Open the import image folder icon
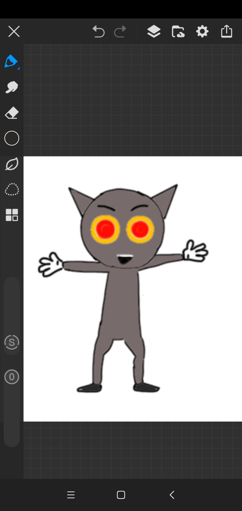Viewport: 242px width, 511px height. pyautogui.click(x=178, y=32)
